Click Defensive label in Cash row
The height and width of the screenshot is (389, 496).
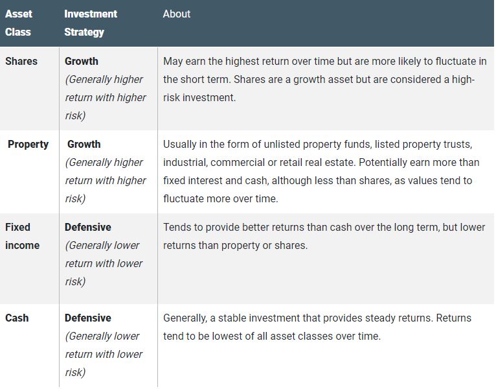pyautogui.click(x=88, y=318)
